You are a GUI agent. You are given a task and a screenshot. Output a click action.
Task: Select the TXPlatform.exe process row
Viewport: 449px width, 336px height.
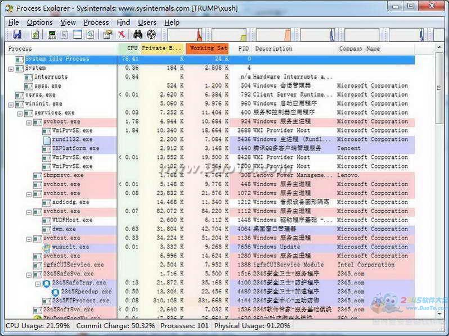[x=75, y=149]
